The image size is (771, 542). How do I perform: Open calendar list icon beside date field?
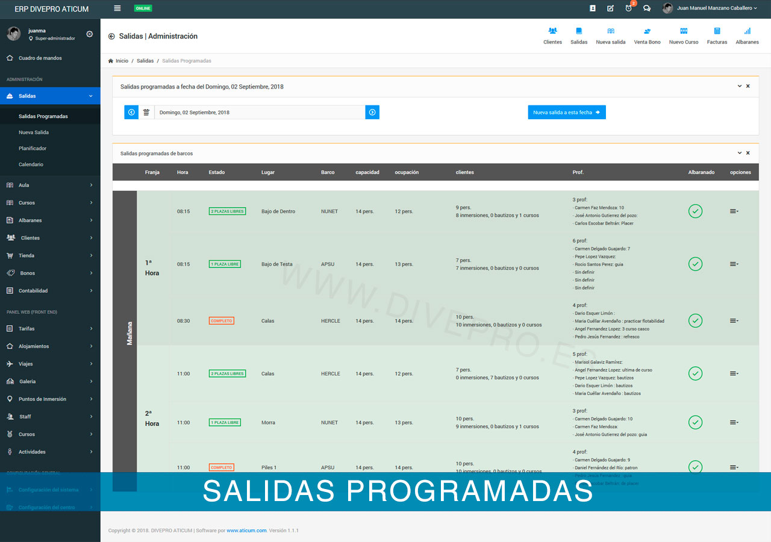click(x=146, y=112)
